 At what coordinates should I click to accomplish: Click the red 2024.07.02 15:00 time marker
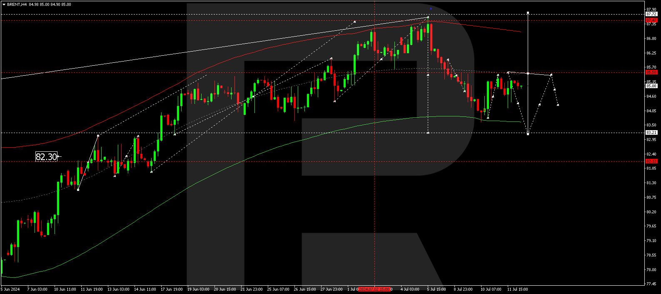[374, 289]
